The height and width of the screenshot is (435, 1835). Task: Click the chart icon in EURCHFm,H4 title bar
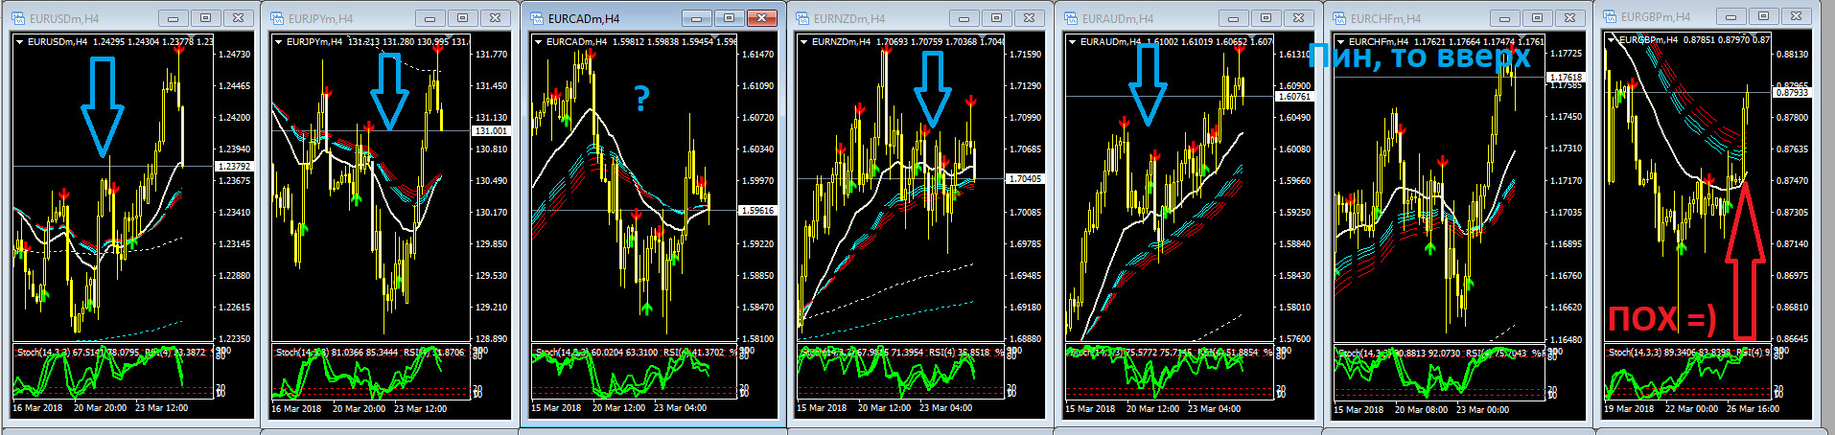pyautogui.click(x=1339, y=18)
